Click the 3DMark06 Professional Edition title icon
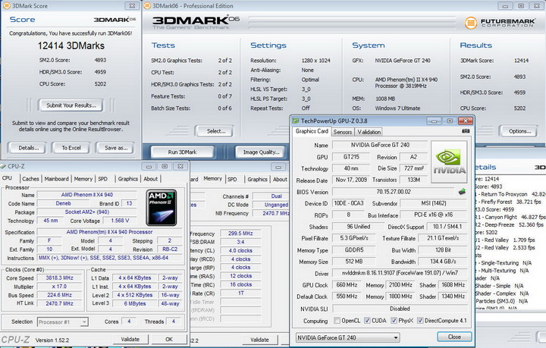 (x=147, y=5)
